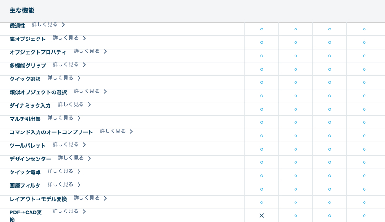Expand the クイック選択 chevron arrow
385x222 pixels.
click(x=79, y=78)
